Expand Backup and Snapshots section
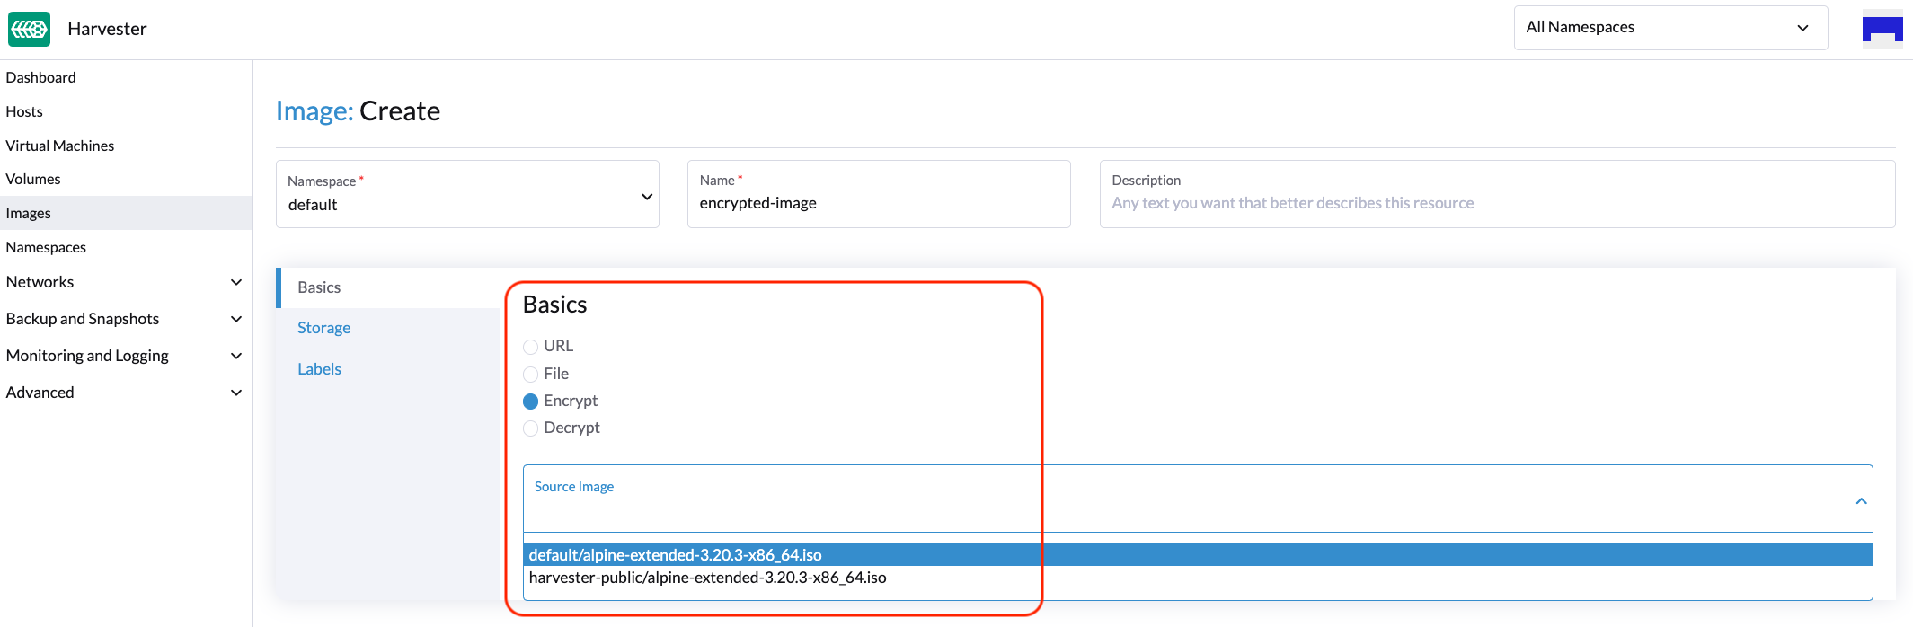Viewport: 1913px width, 627px height. point(236,319)
